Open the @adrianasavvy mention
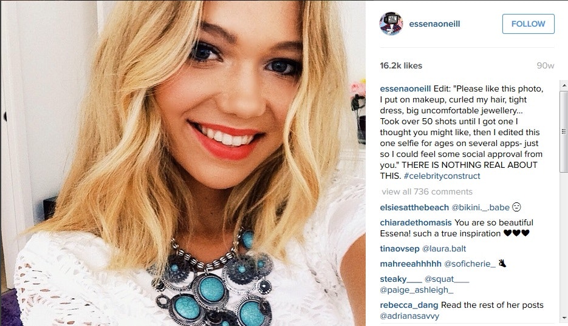This screenshot has height=326, width=568. point(409,316)
